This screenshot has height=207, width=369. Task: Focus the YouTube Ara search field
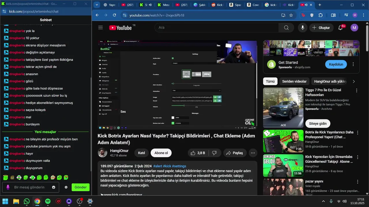(x=217, y=28)
